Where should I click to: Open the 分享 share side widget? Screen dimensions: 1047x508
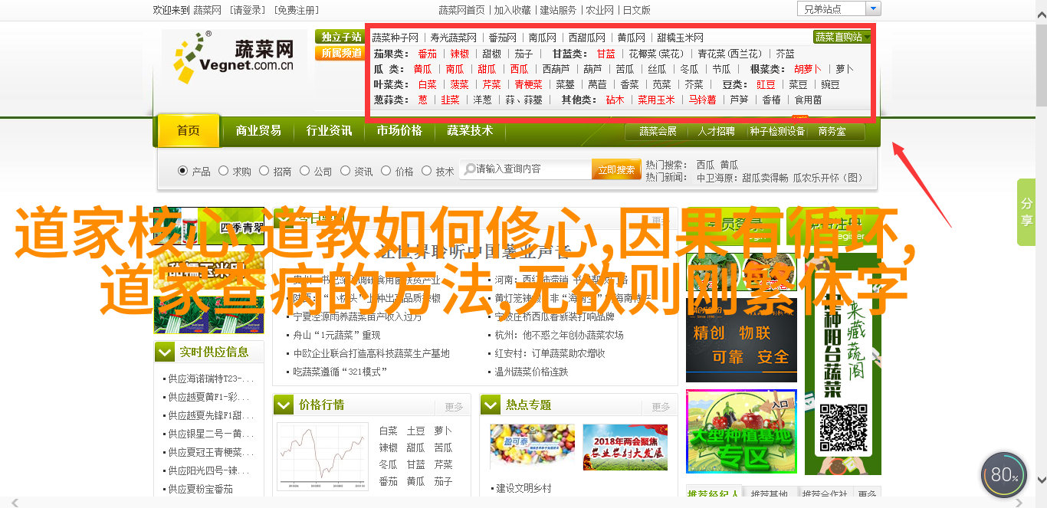(x=1026, y=212)
